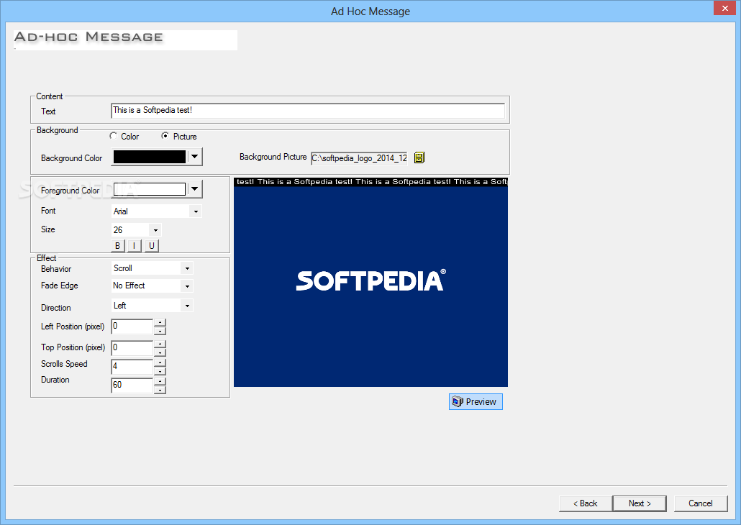Decrease Scrolls Speed with down arrow
The width and height of the screenshot is (741, 525).
pyautogui.click(x=160, y=370)
